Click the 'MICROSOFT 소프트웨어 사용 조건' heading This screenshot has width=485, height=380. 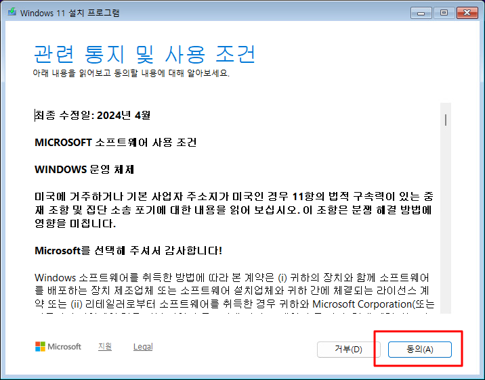116,142
